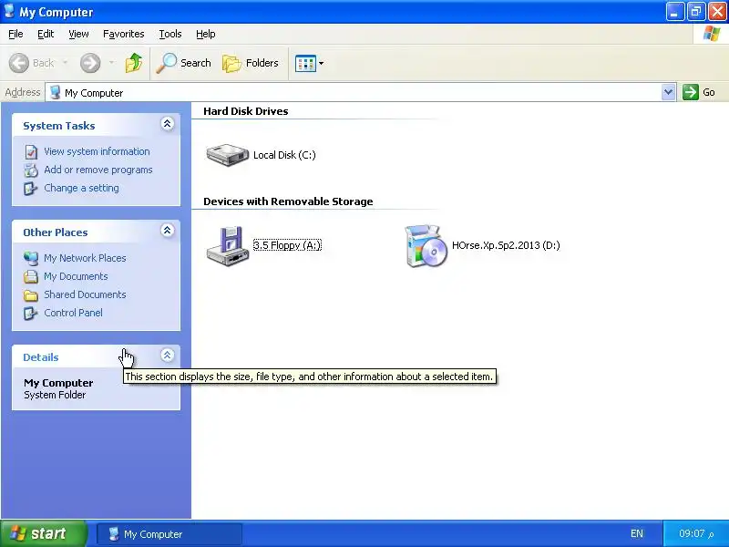Click the Back arrow button
The image size is (729, 547).
(19, 63)
